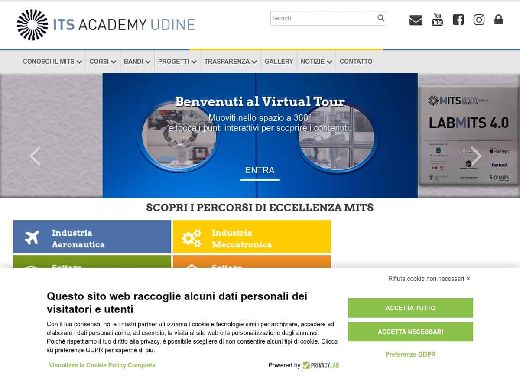The image size is (520, 390).
Task: Expand the TRASPARENZA dropdown menu
Action: [x=231, y=62]
